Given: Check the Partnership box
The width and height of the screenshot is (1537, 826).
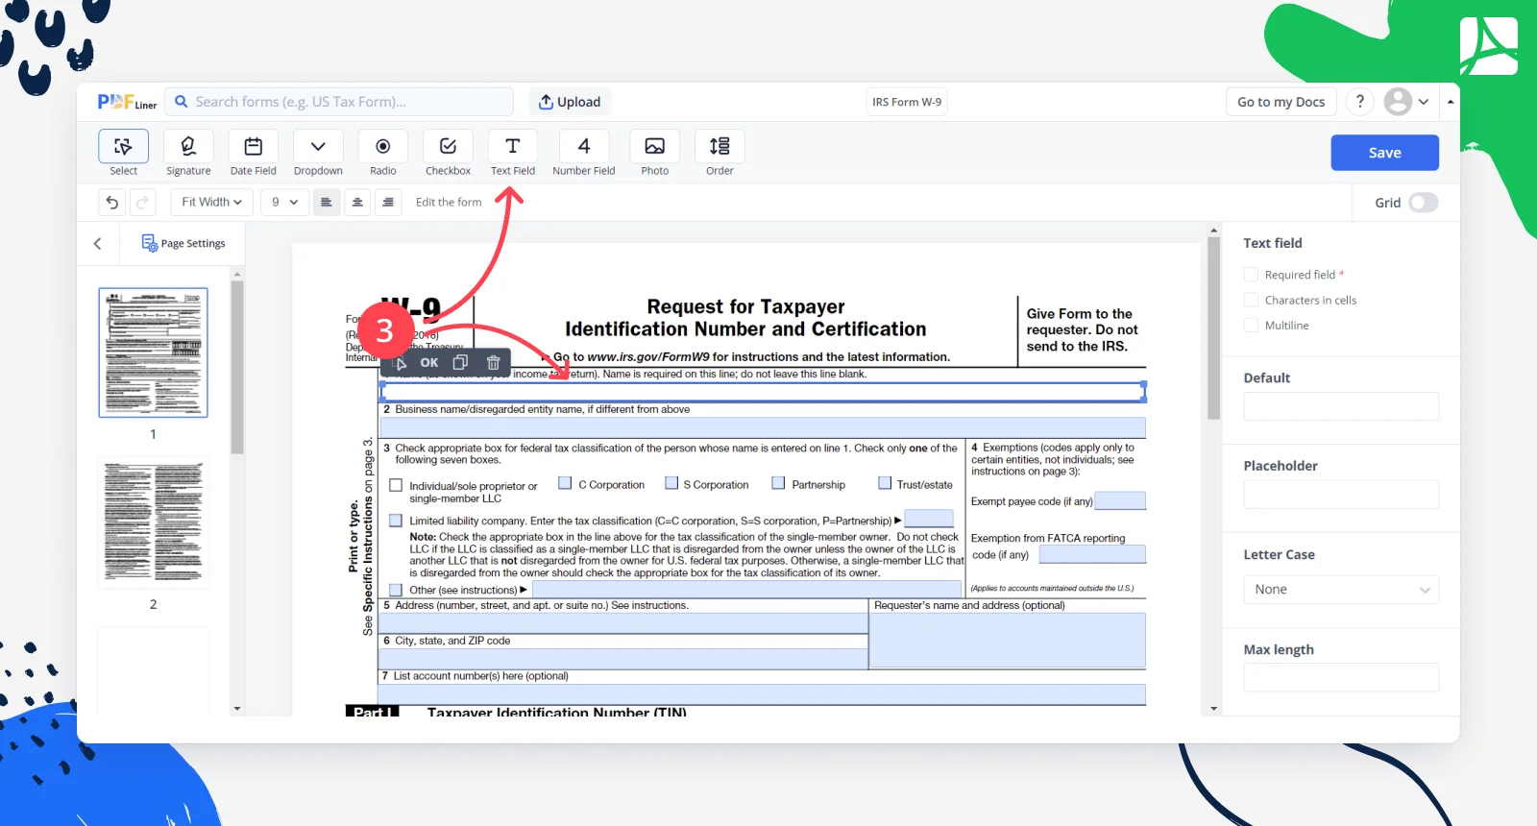Looking at the screenshot, I should click(778, 483).
